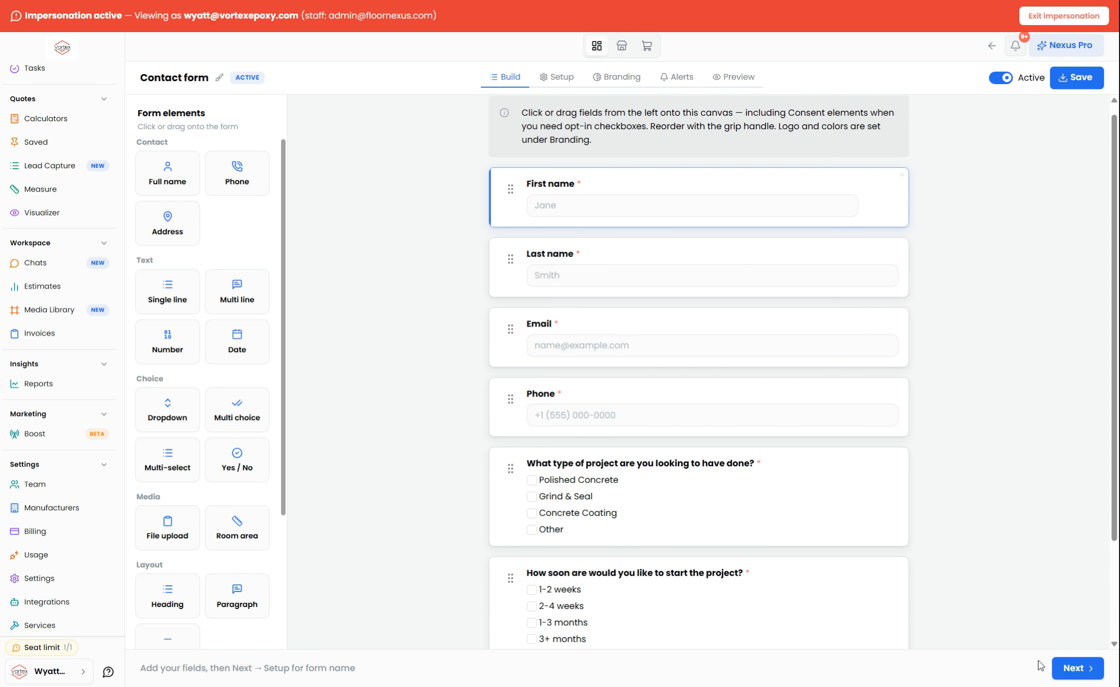Collapse the Quotes sidebar section
Screen dimensions: 1120x687
click(104, 99)
